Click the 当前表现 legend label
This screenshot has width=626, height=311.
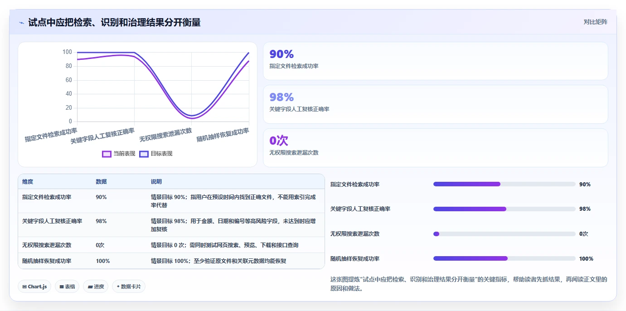point(124,154)
